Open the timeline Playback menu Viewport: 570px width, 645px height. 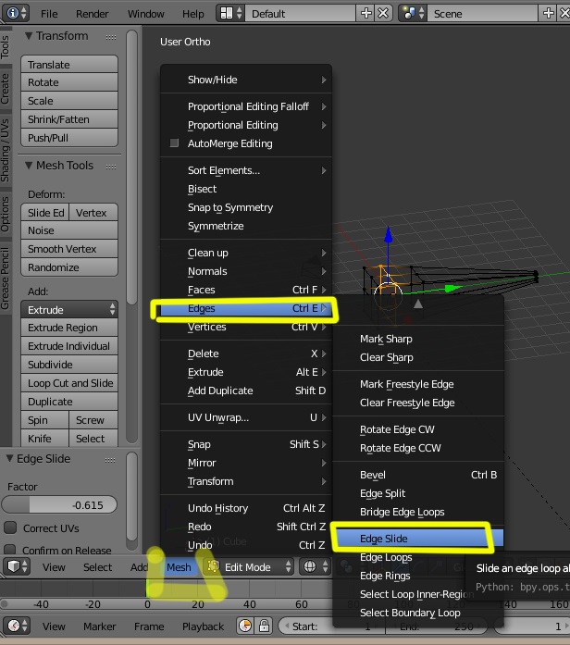(204, 626)
